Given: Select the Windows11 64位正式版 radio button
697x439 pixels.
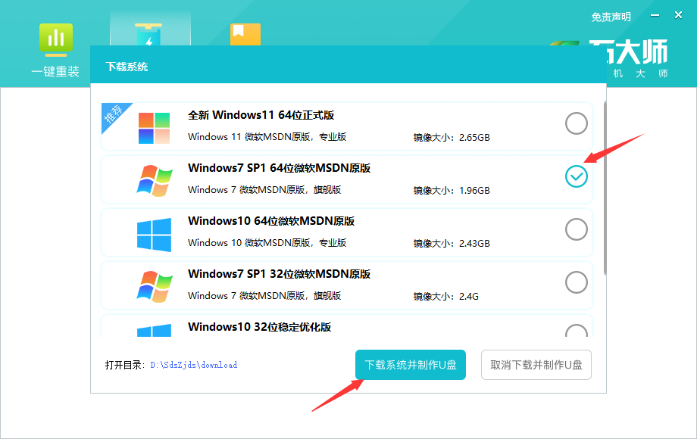Looking at the screenshot, I should click(x=577, y=123).
